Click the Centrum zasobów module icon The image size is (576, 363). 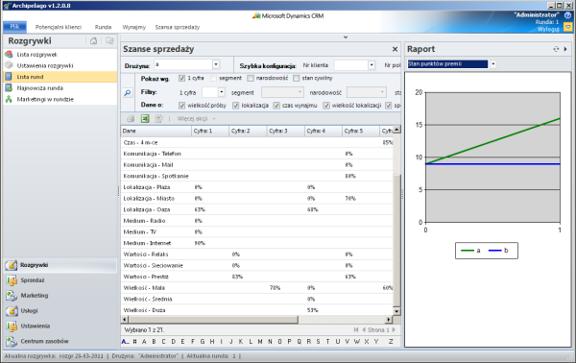point(12,341)
